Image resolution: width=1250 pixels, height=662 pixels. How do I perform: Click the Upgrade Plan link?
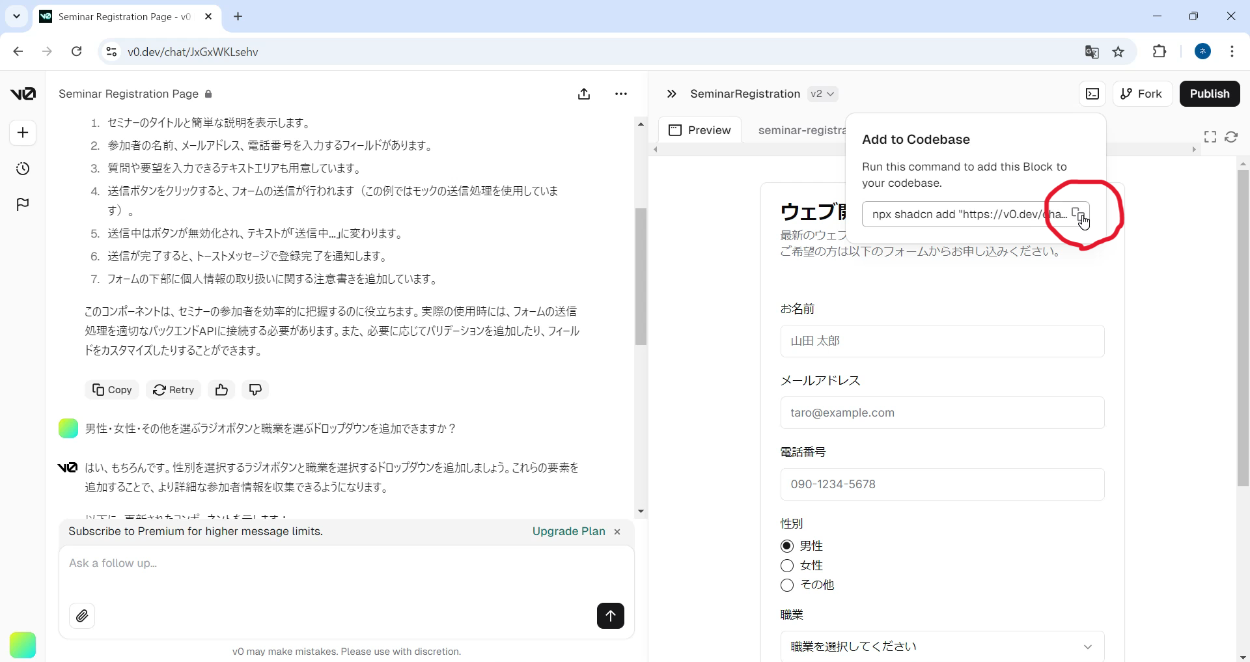click(569, 531)
